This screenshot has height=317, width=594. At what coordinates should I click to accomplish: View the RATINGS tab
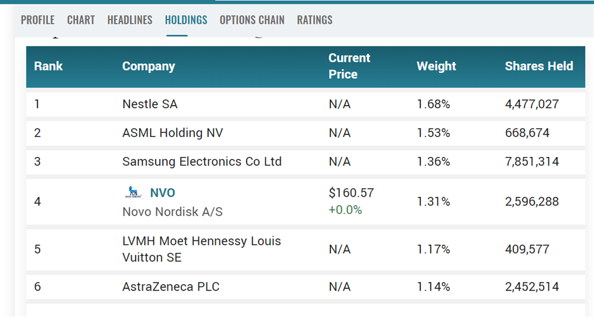315,20
